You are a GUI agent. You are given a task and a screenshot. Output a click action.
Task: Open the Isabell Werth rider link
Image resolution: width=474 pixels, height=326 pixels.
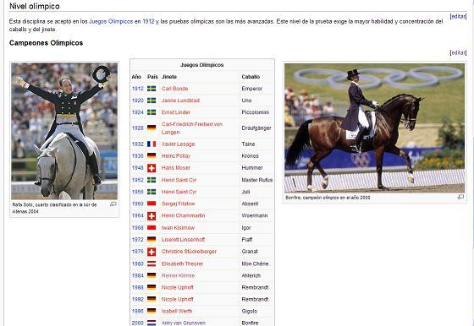point(177,311)
